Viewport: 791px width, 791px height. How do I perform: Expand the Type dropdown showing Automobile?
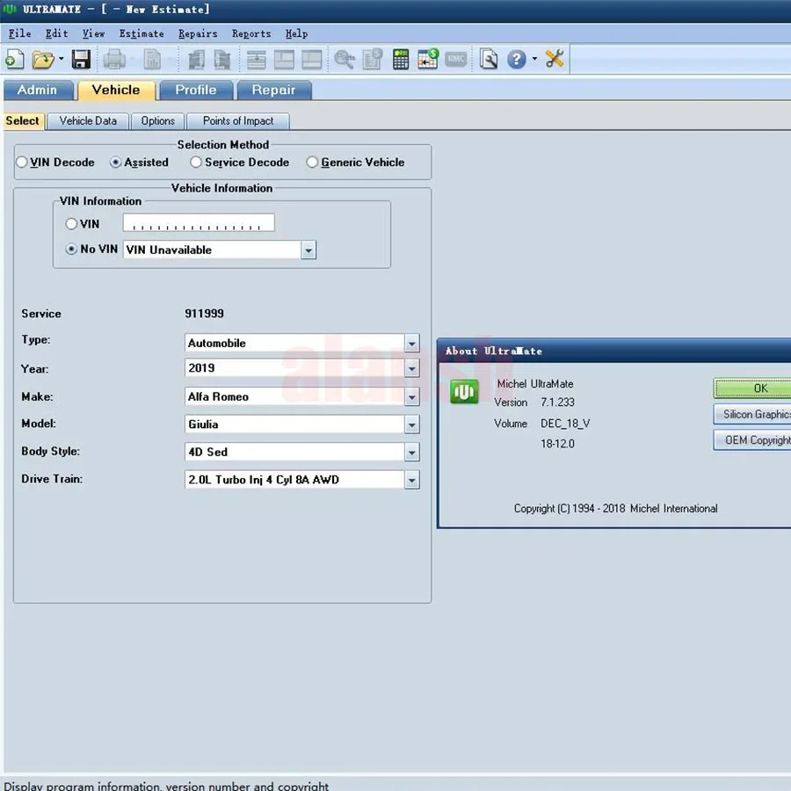click(x=411, y=344)
